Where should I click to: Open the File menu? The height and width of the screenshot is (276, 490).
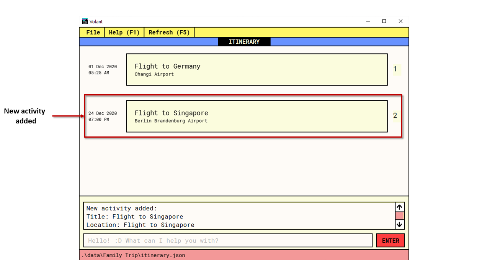(92, 33)
